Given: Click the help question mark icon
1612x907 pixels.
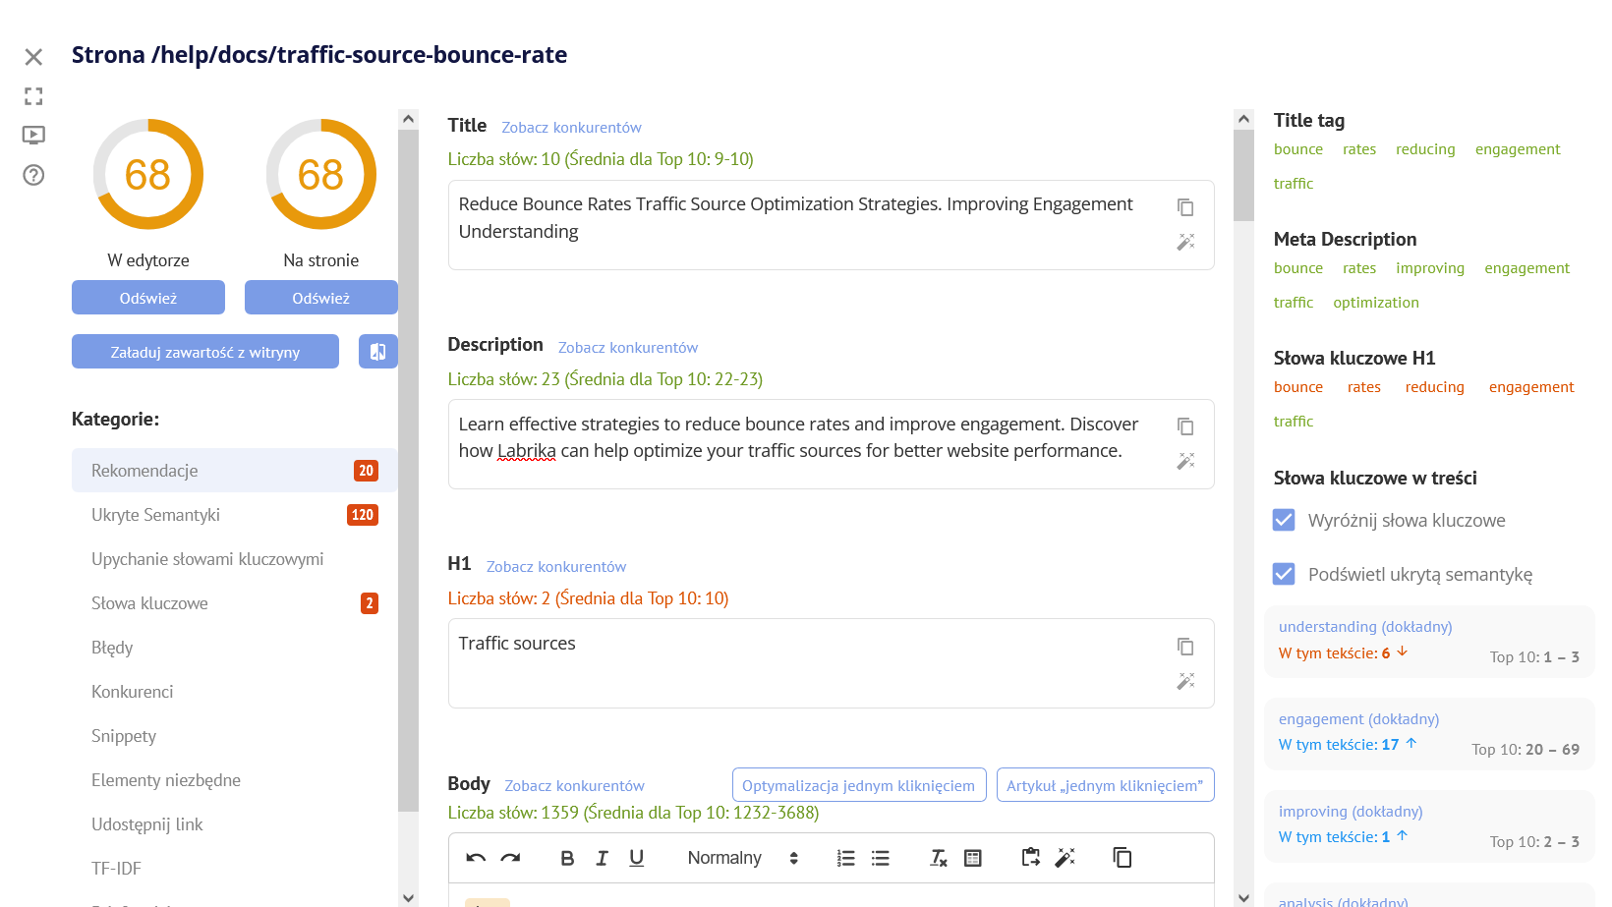Looking at the screenshot, I should (x=32, y=175).
